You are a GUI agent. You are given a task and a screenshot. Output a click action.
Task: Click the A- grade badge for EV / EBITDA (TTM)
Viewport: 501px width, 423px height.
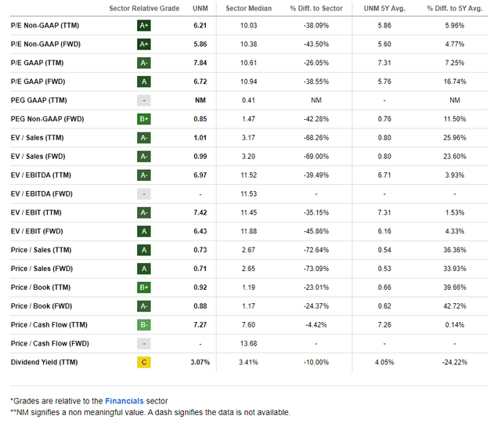point(144,175)
